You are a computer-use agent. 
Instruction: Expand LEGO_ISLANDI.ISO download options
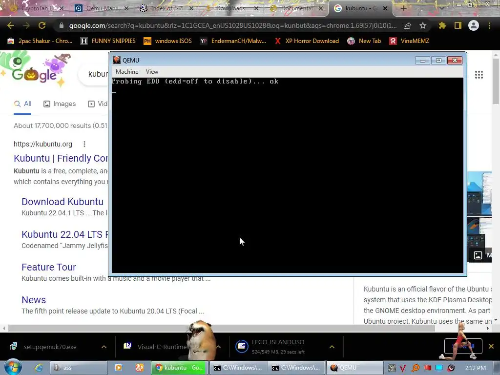(x=332, y=347)
